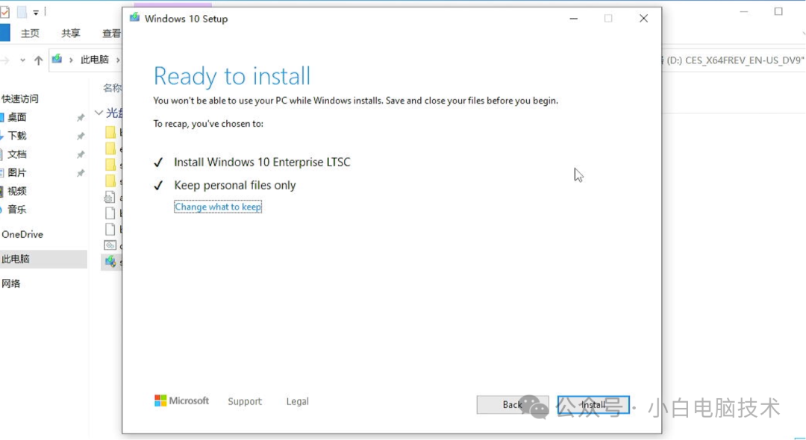This screenshot has width=806, height=440.
Task: Unpin 下载 via its pin icon
Action: point(81,136)
